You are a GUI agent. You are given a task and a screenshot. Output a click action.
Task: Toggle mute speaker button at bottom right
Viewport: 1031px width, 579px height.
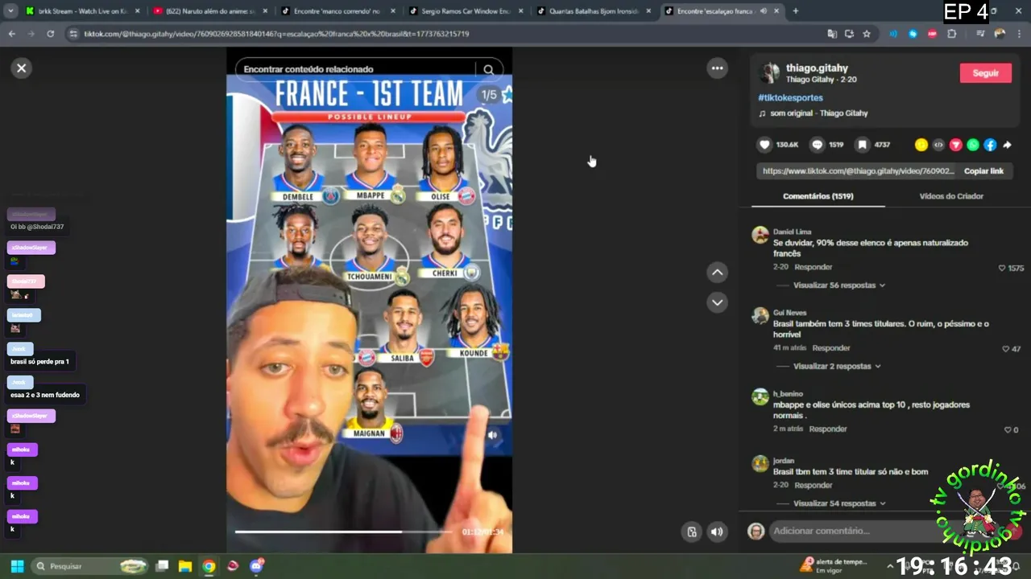717,532
